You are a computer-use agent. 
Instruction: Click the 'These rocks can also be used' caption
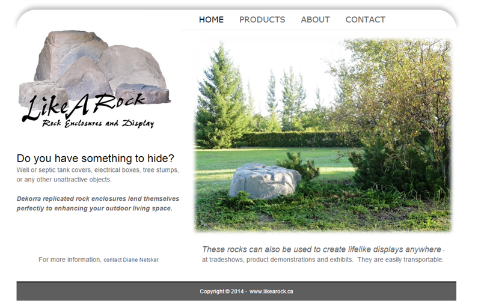point(322,249)
